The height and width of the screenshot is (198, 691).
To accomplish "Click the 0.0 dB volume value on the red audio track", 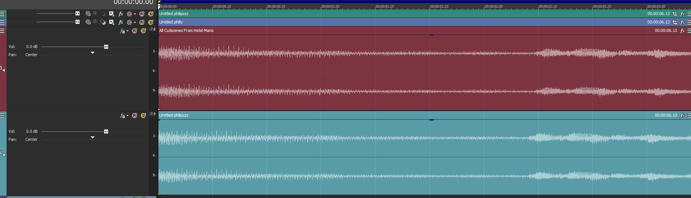I will pyautogui.click(x=32, y=47).
